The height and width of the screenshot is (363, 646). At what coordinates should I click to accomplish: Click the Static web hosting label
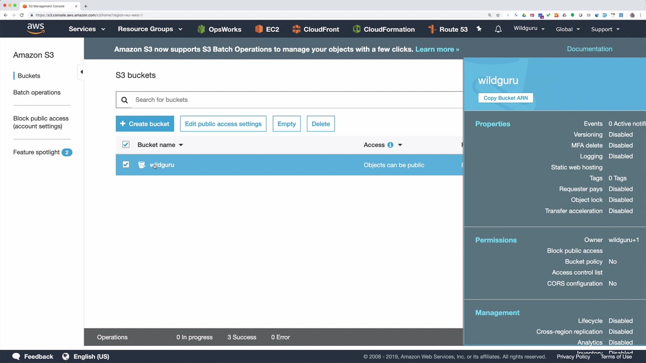click(x=577, y=167)
